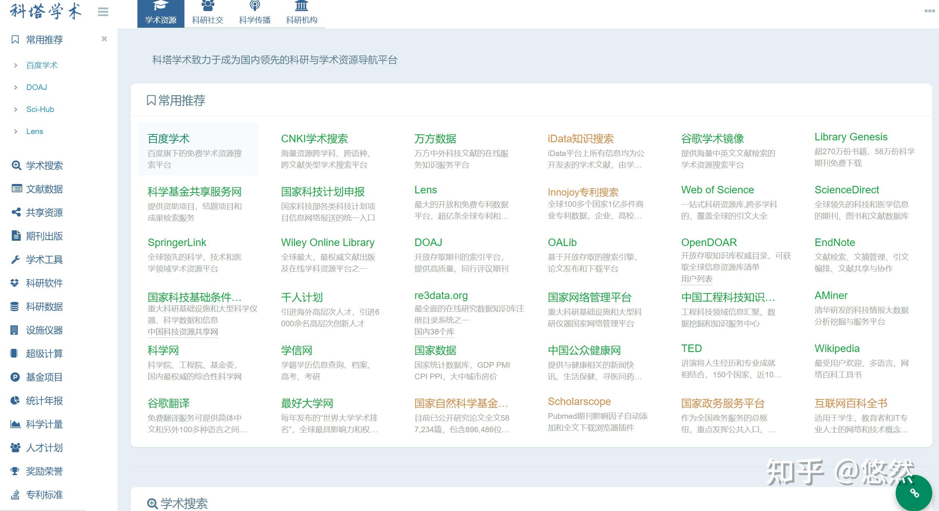Collapse 常用推荐 with the x icon
939x511 pixels.
click(104, 39)
